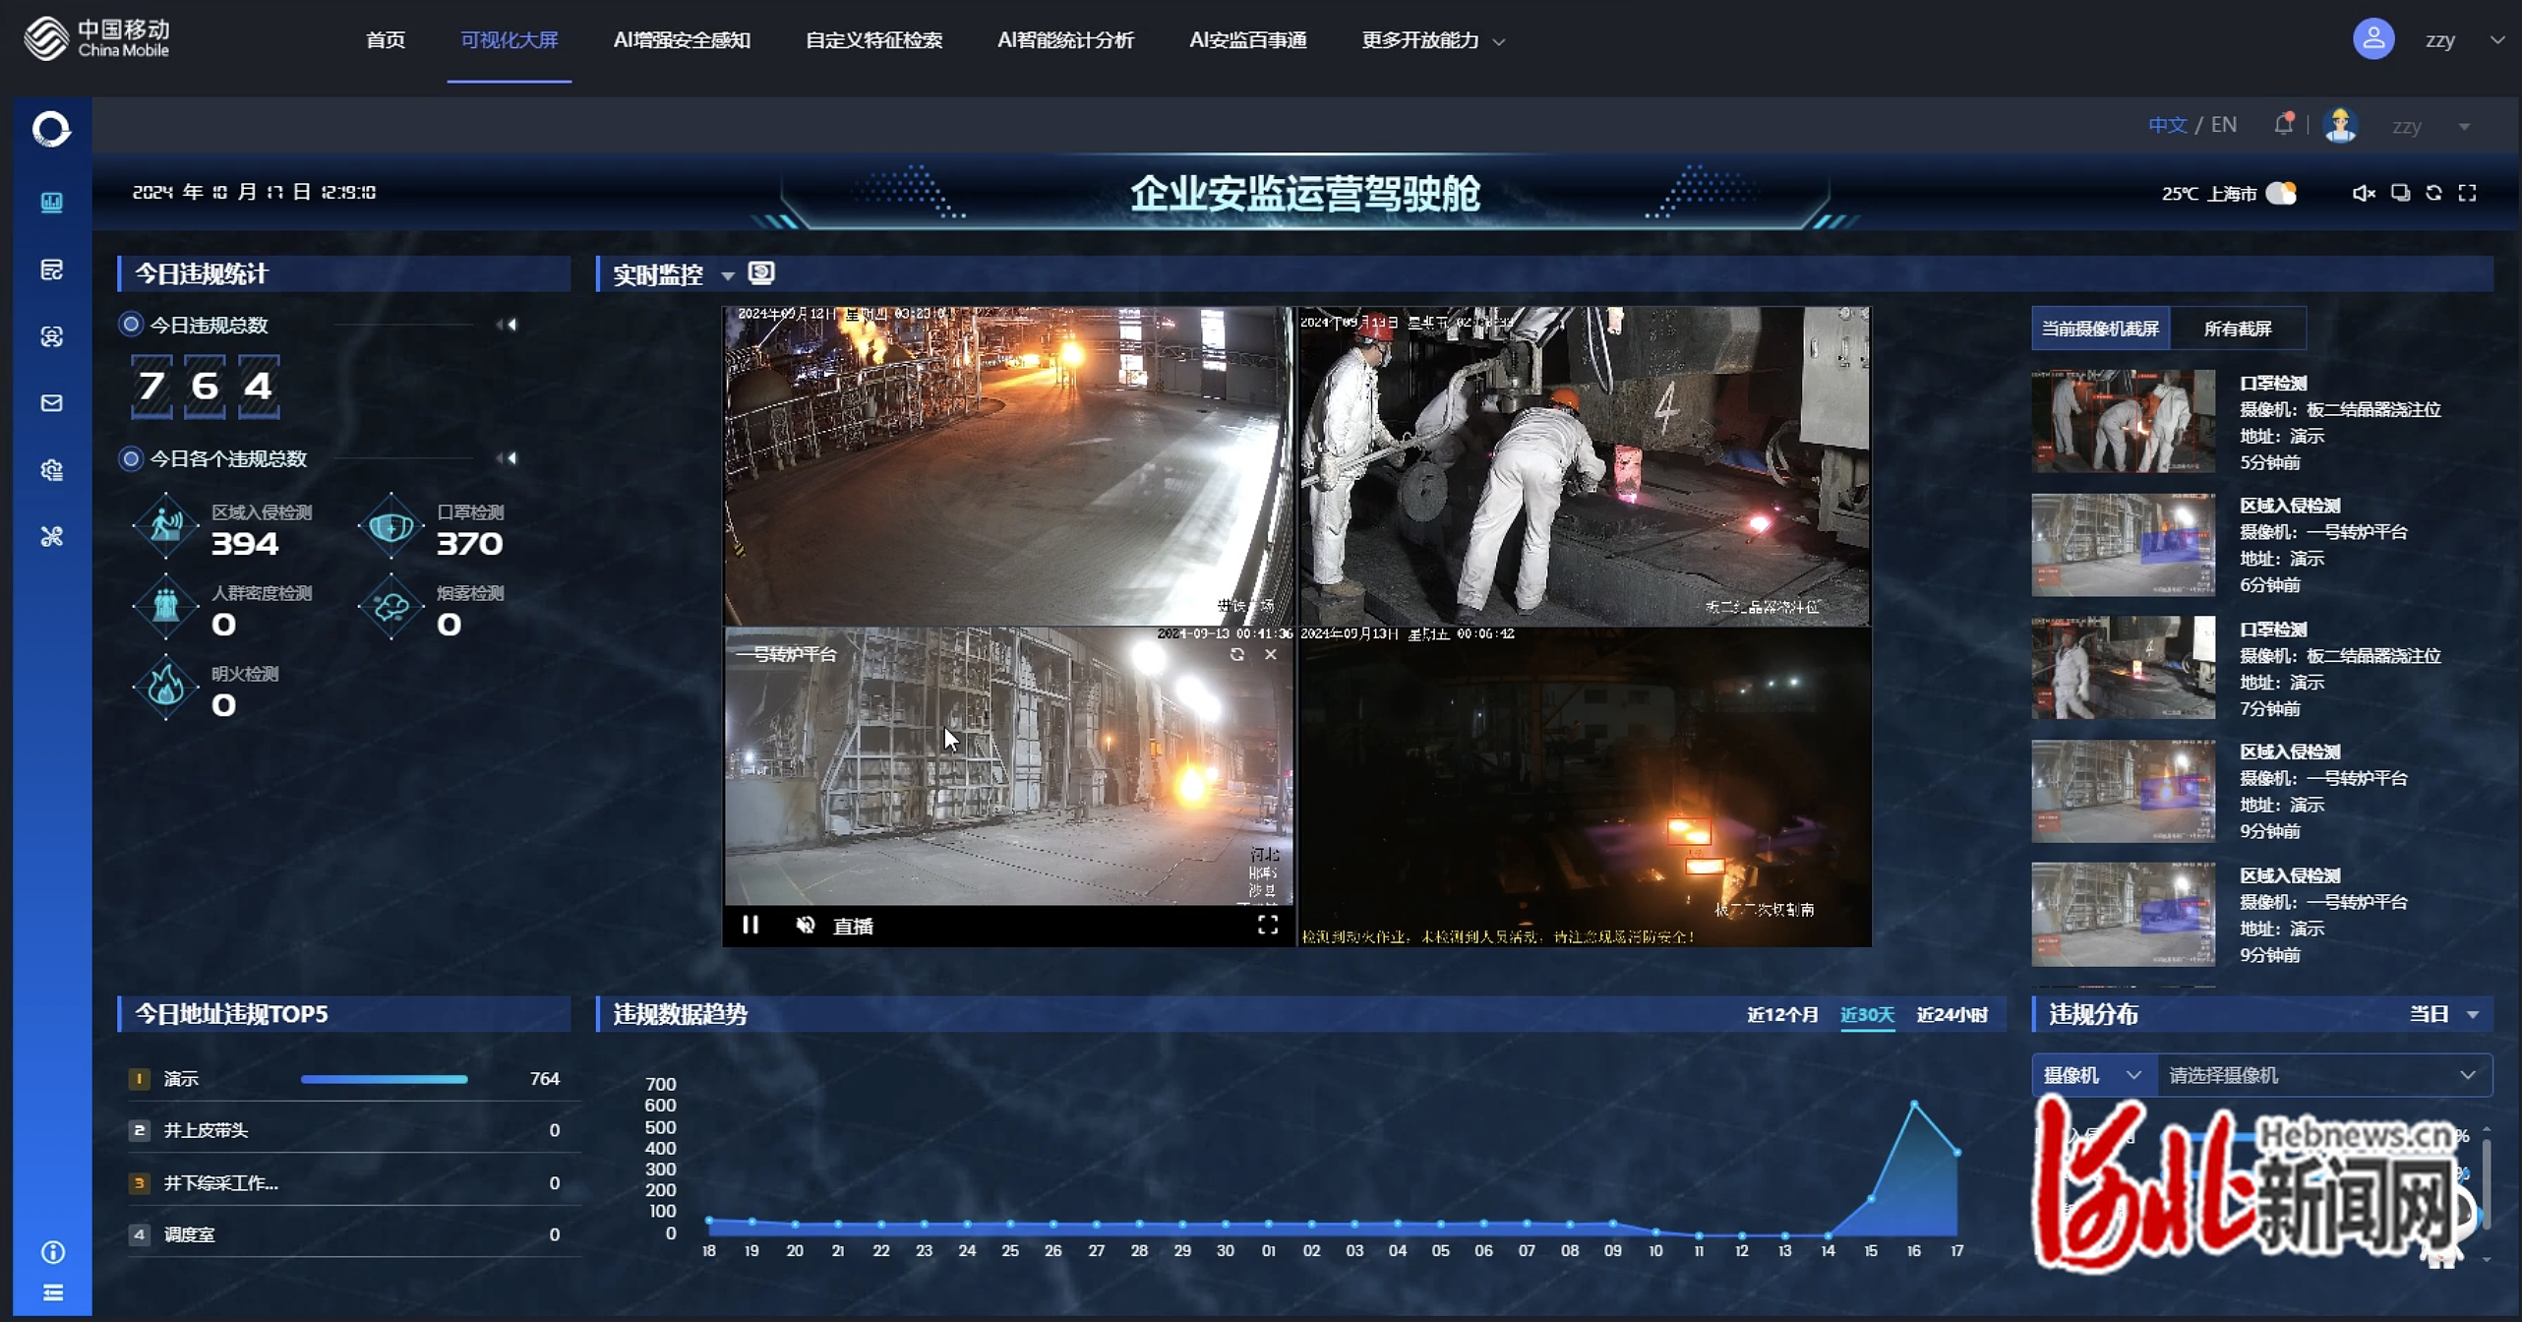Image resolution: width=2522 pixels, height=1322 pixels.
Task: Open 自定义特征检索 in navigation
Action: click(x=873, y=40)
